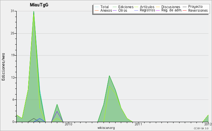Image resolution: width=212 pixels, height=131 pixels.
Task: Click the purple Otros peak in late 2009
Action: [57, 112]
